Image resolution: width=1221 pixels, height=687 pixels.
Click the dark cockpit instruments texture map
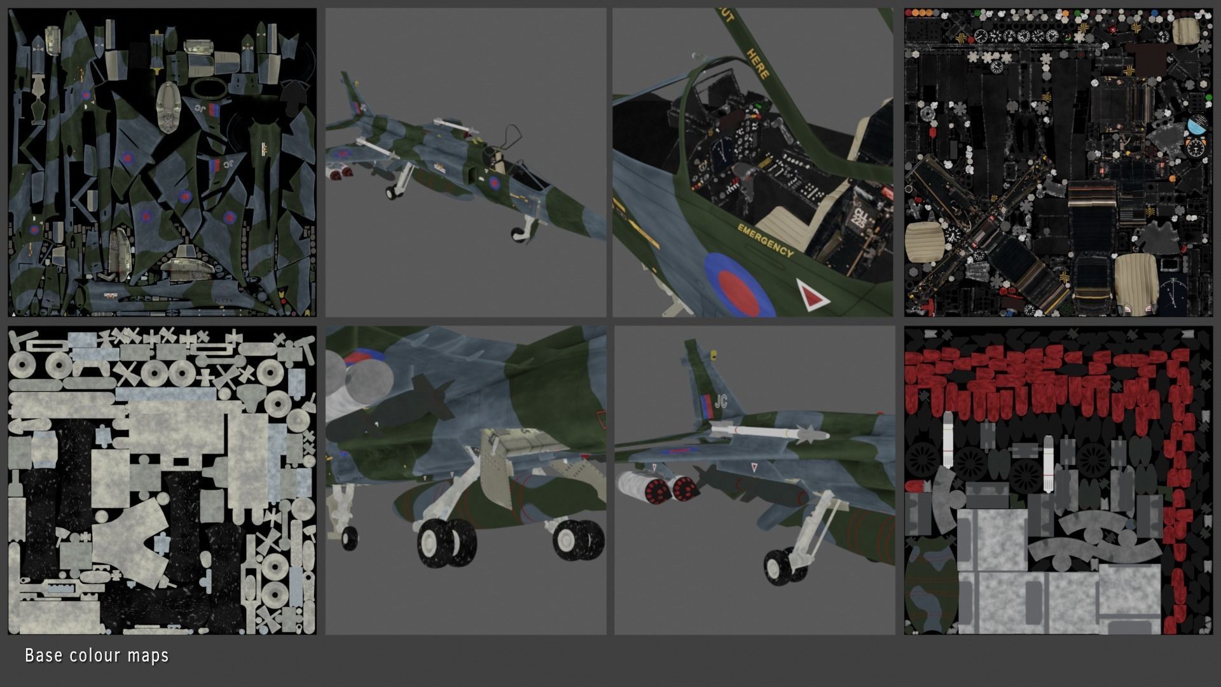[x=1058, y=162]
